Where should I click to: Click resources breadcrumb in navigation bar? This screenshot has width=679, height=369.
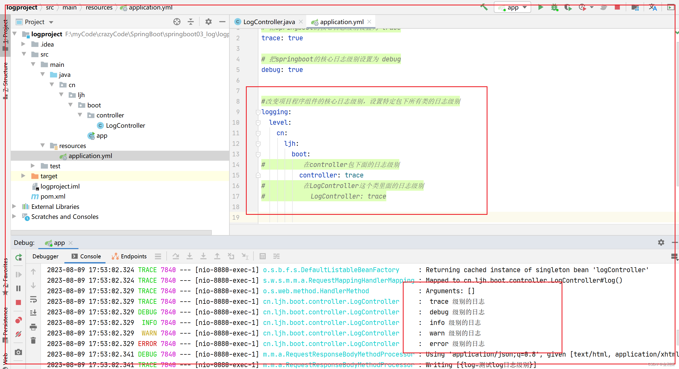99,7
